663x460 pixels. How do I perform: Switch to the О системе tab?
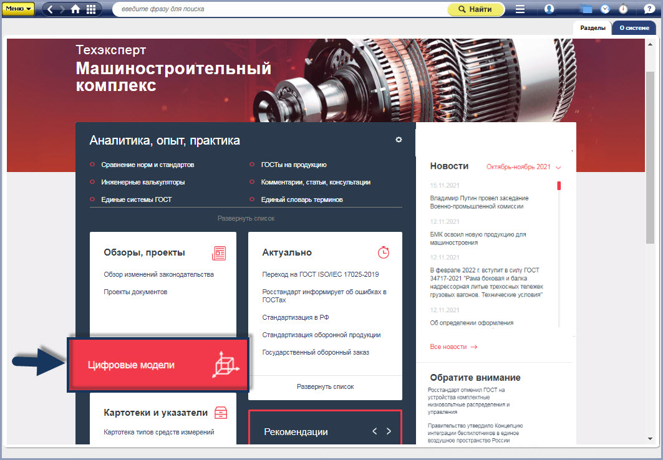click(634, 28)
